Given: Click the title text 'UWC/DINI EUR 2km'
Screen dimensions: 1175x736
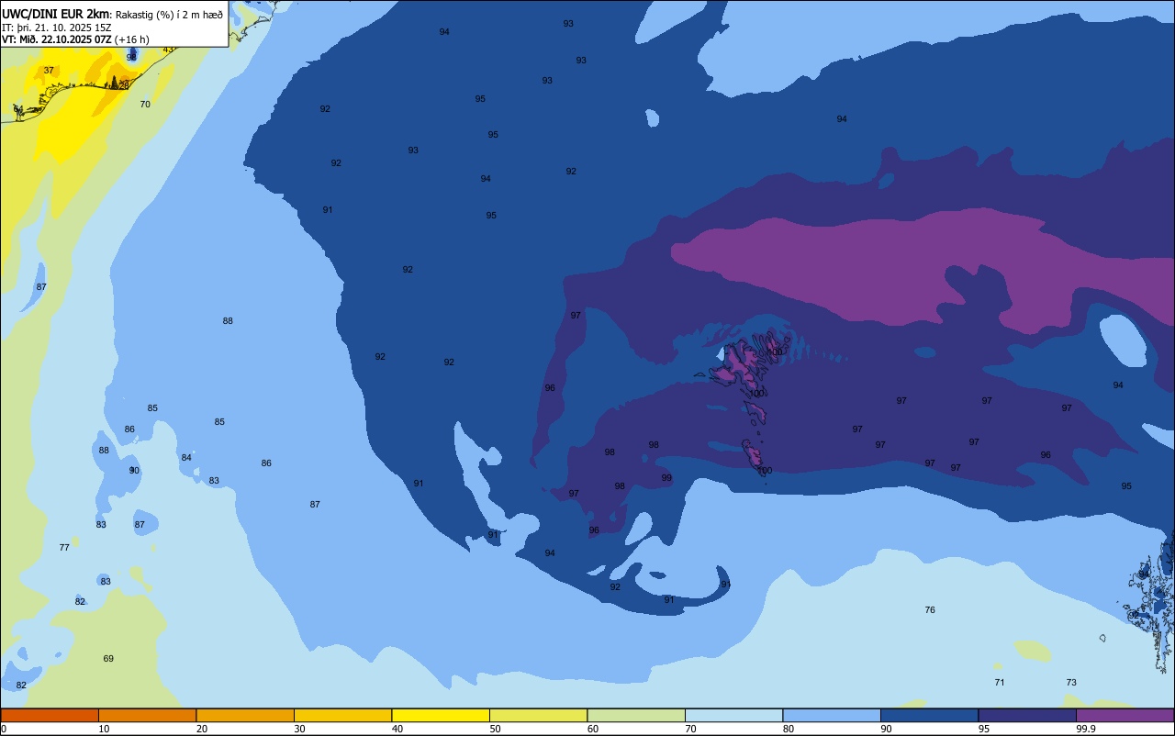Looking at the screenshot, I should 55,14.
